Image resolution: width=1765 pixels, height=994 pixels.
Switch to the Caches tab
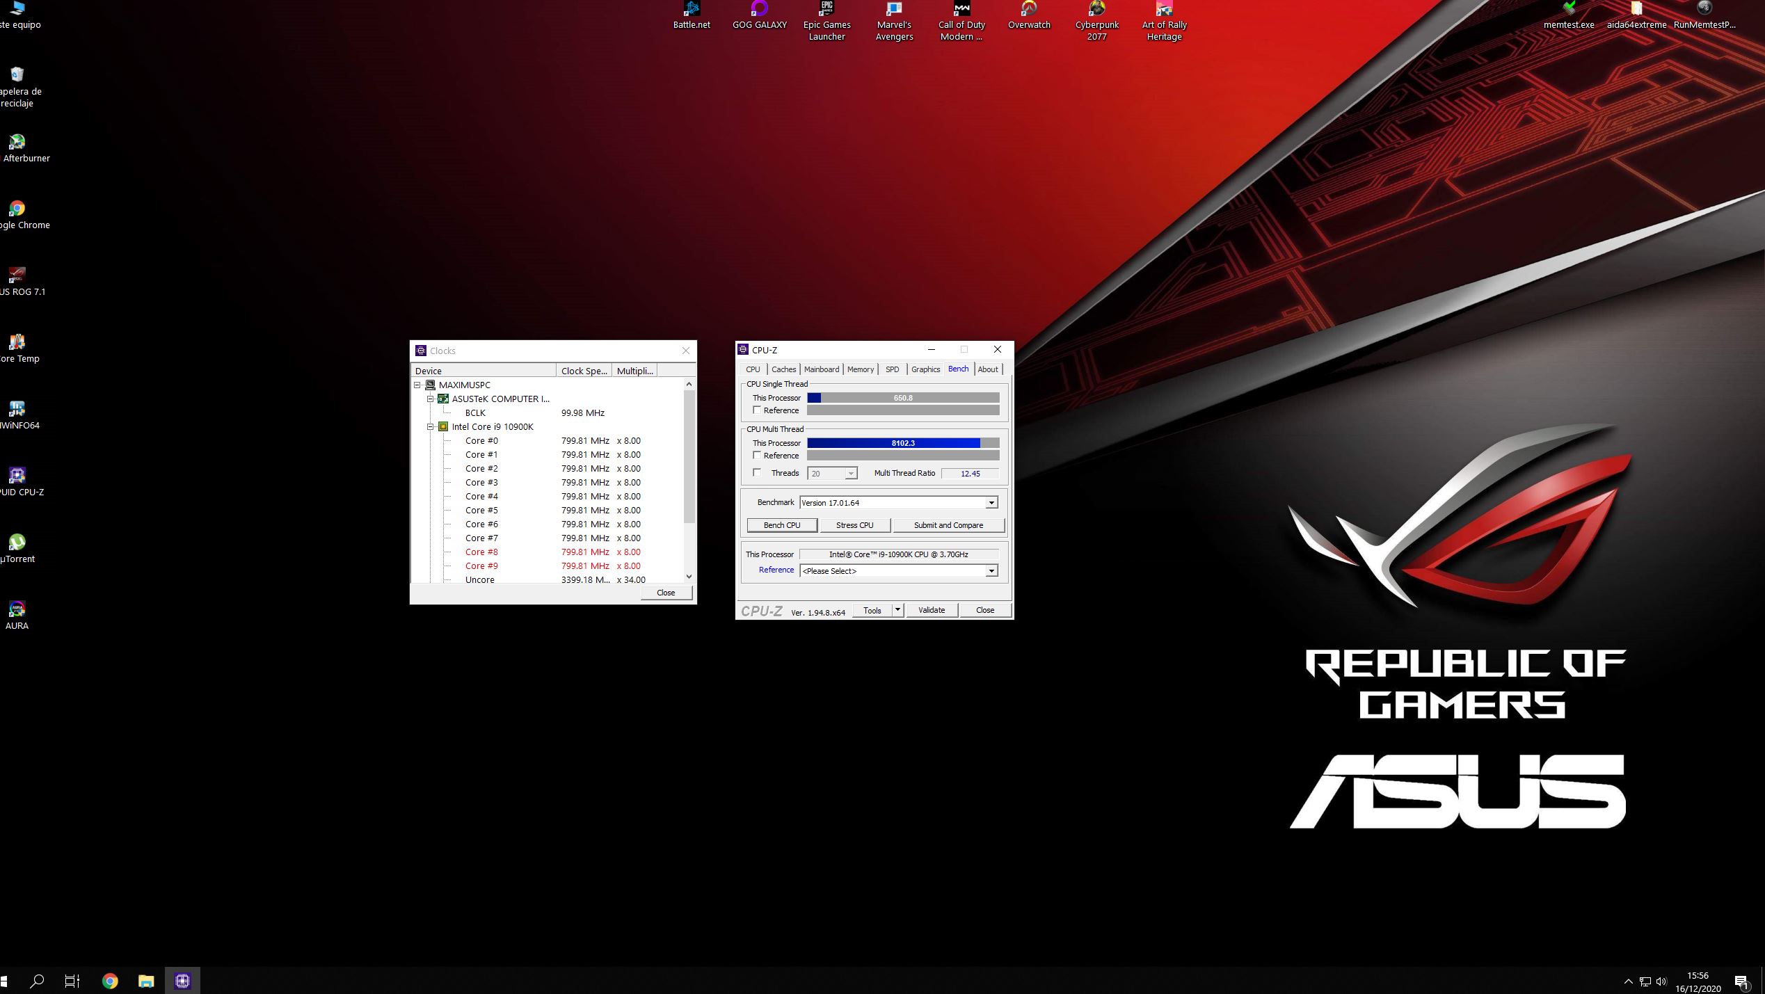pyautogui.click(x=783, y=369)
